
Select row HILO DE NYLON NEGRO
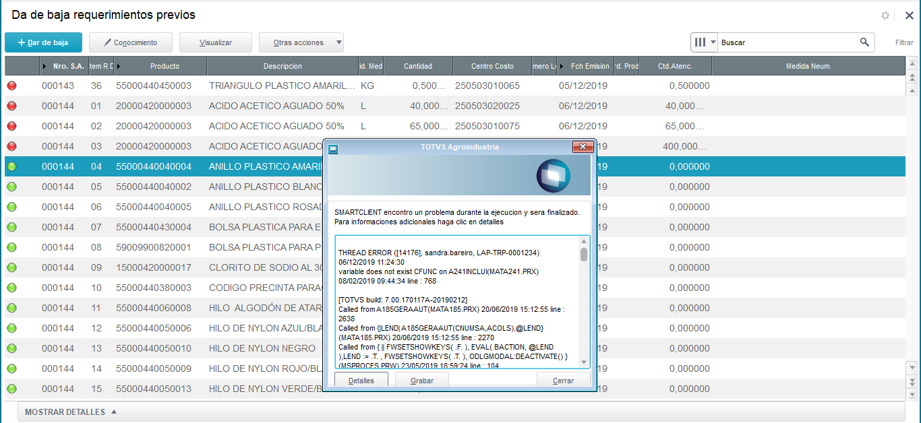tap(454, 348)
